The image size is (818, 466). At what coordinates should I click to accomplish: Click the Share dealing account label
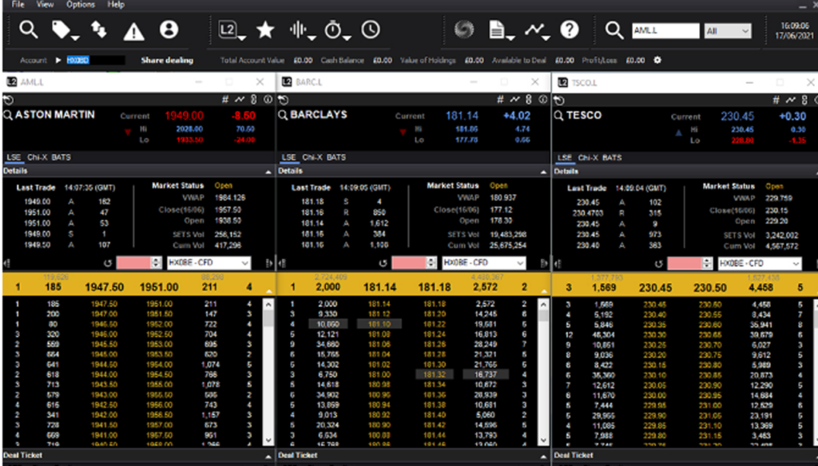tap(167, 60)
